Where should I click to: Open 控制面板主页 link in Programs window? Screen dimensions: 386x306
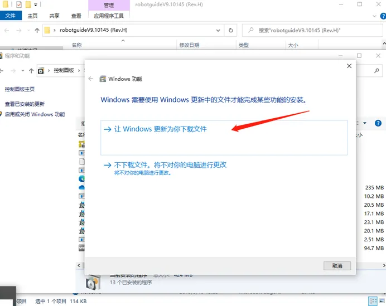click(20, 89)
